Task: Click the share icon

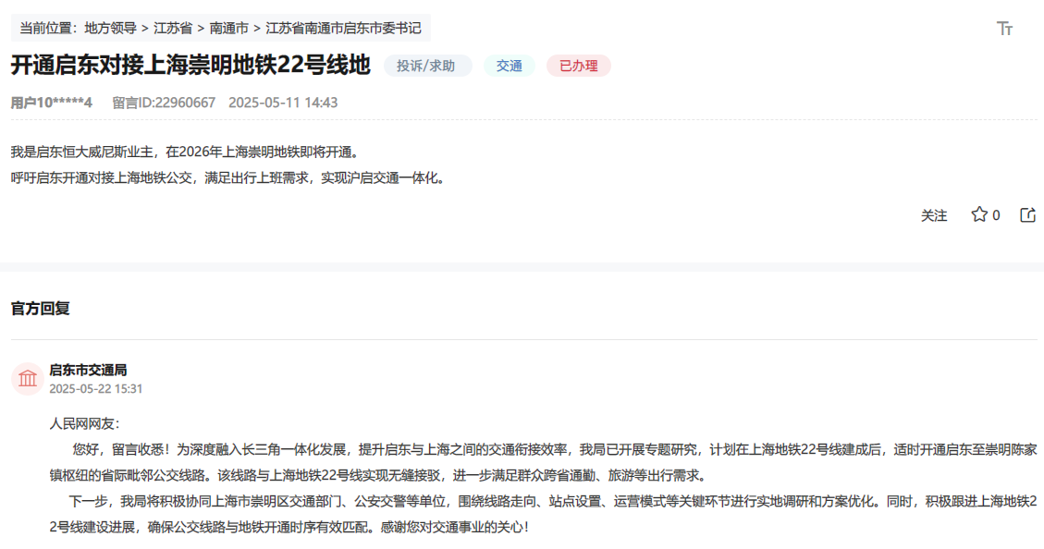Action: [1028, 214]
